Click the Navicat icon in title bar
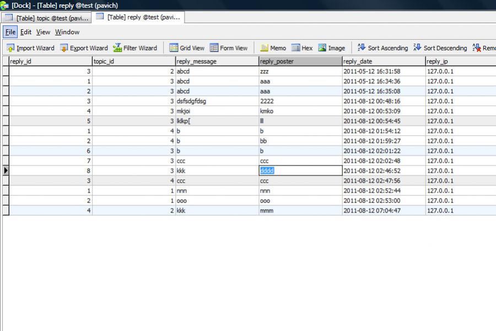 pos(4,6)
